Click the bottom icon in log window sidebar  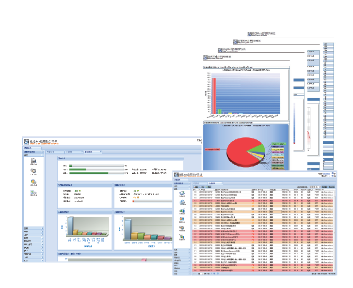182,227
